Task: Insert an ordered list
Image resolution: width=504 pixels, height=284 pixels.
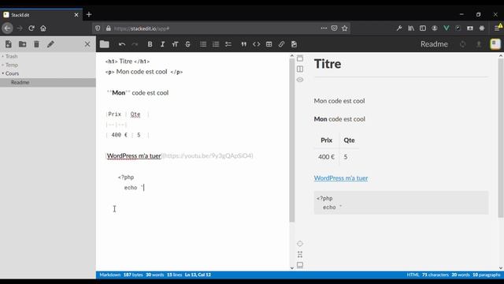Action: [216, 44]
